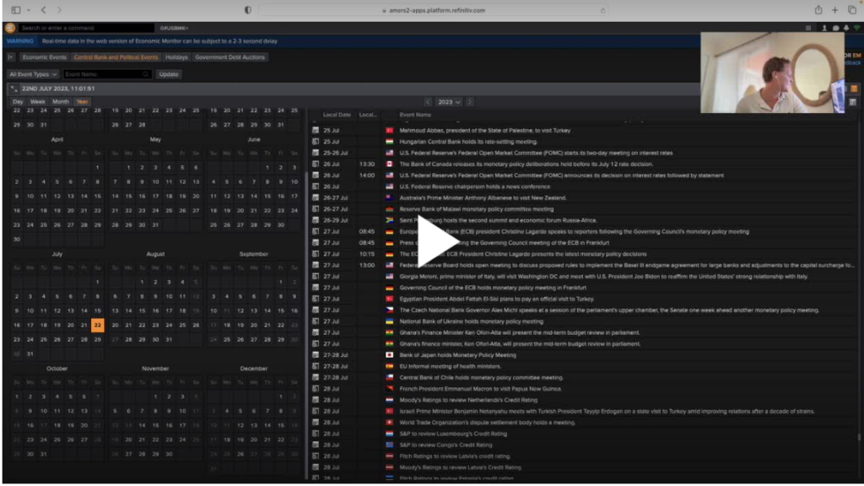Open 'National Bank of Ukraine holds monetary policy meeting'
The image size is (864, 486).
(471, 321)
